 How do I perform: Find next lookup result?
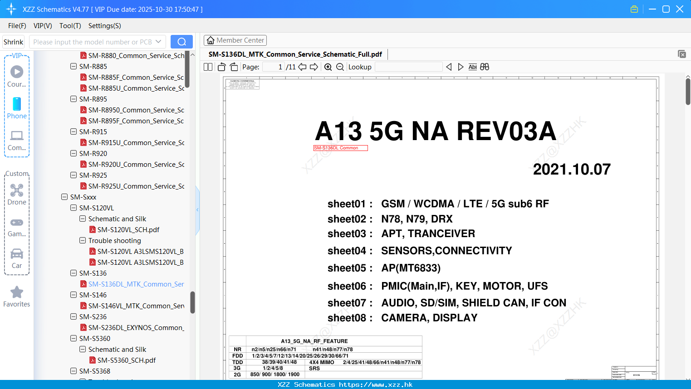(x=461, y=67)
